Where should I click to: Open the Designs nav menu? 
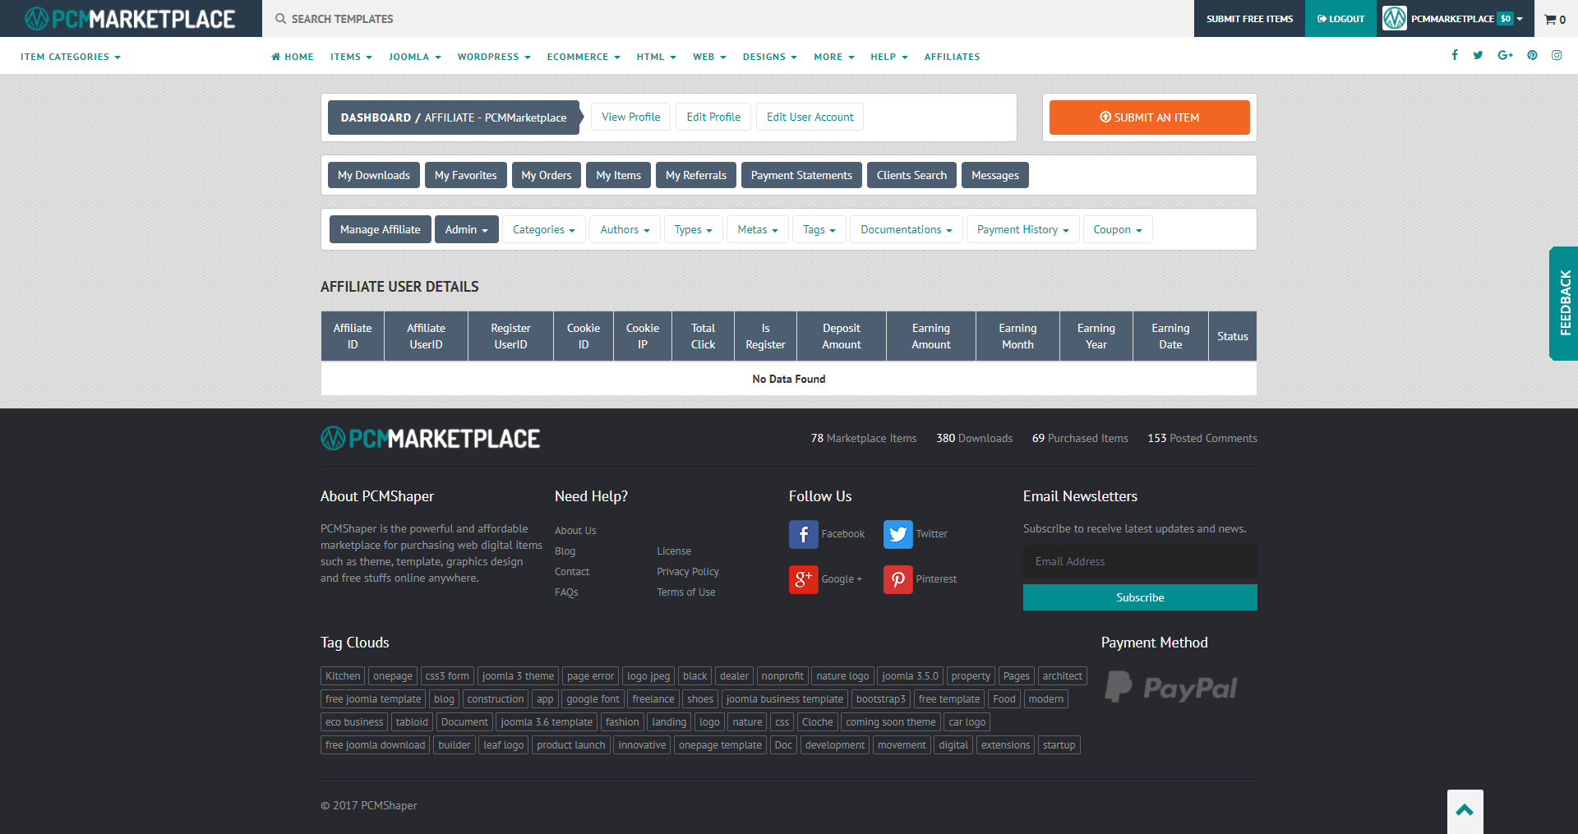click(769, 57)
